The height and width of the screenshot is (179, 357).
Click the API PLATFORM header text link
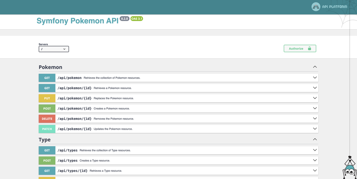335,7
